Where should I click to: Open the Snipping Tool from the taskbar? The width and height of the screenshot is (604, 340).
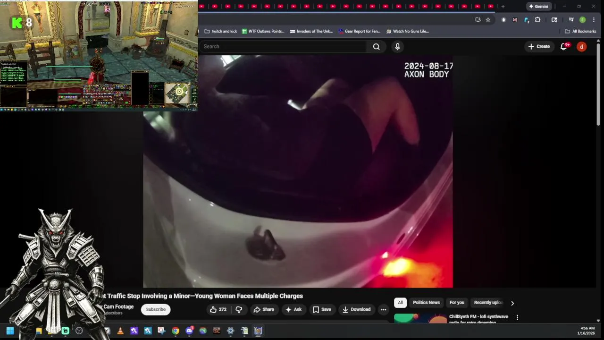[x=161, y=331]
